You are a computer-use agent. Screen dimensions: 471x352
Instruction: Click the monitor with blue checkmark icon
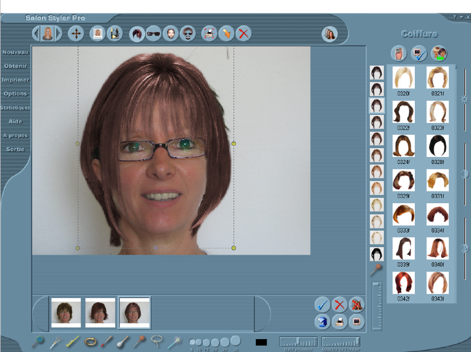pos(419,53)
